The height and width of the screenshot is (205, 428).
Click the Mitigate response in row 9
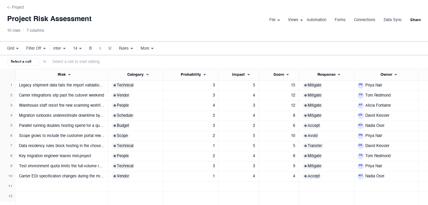(x=313, y=166)
